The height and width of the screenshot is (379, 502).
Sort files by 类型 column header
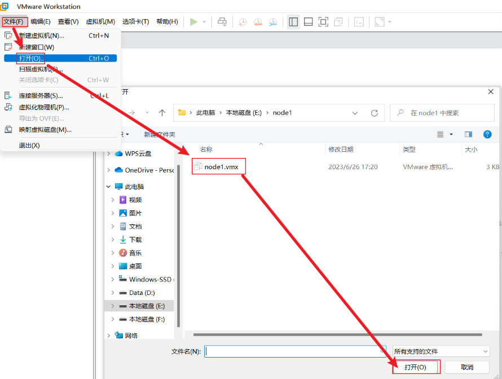pyautogui.click(x=409, y=149)
